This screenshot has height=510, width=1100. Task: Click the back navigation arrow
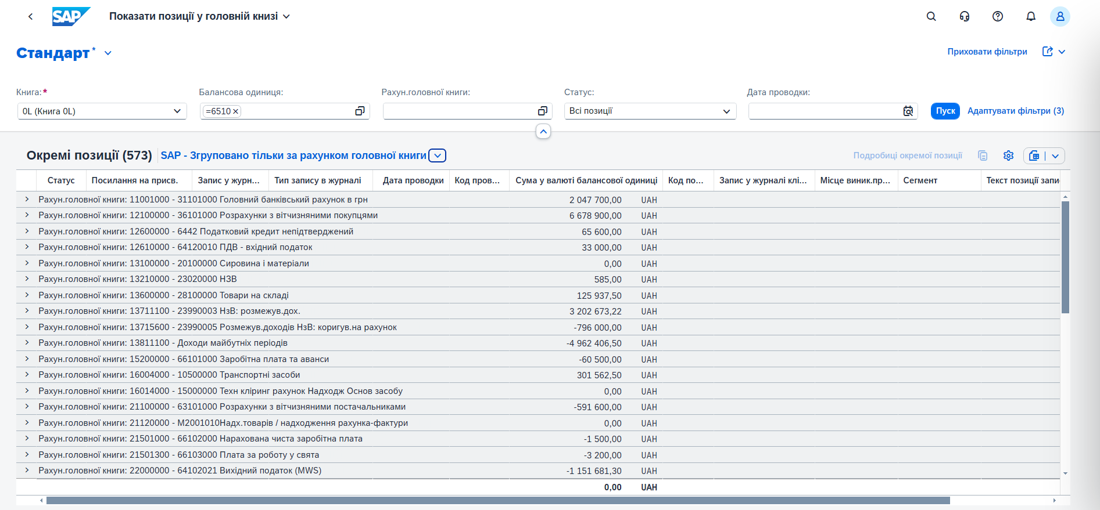pyautogui.click(x=30, y=16)
